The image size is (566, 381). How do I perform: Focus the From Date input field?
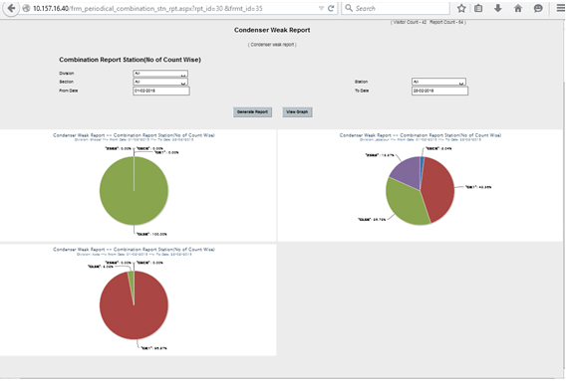coord(161,91)
